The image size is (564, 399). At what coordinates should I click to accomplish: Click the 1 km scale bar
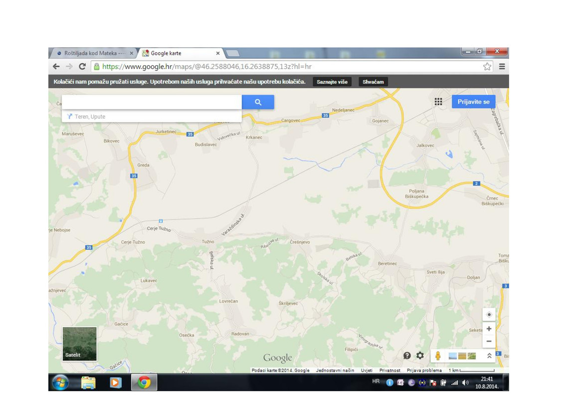click(472, 370)
